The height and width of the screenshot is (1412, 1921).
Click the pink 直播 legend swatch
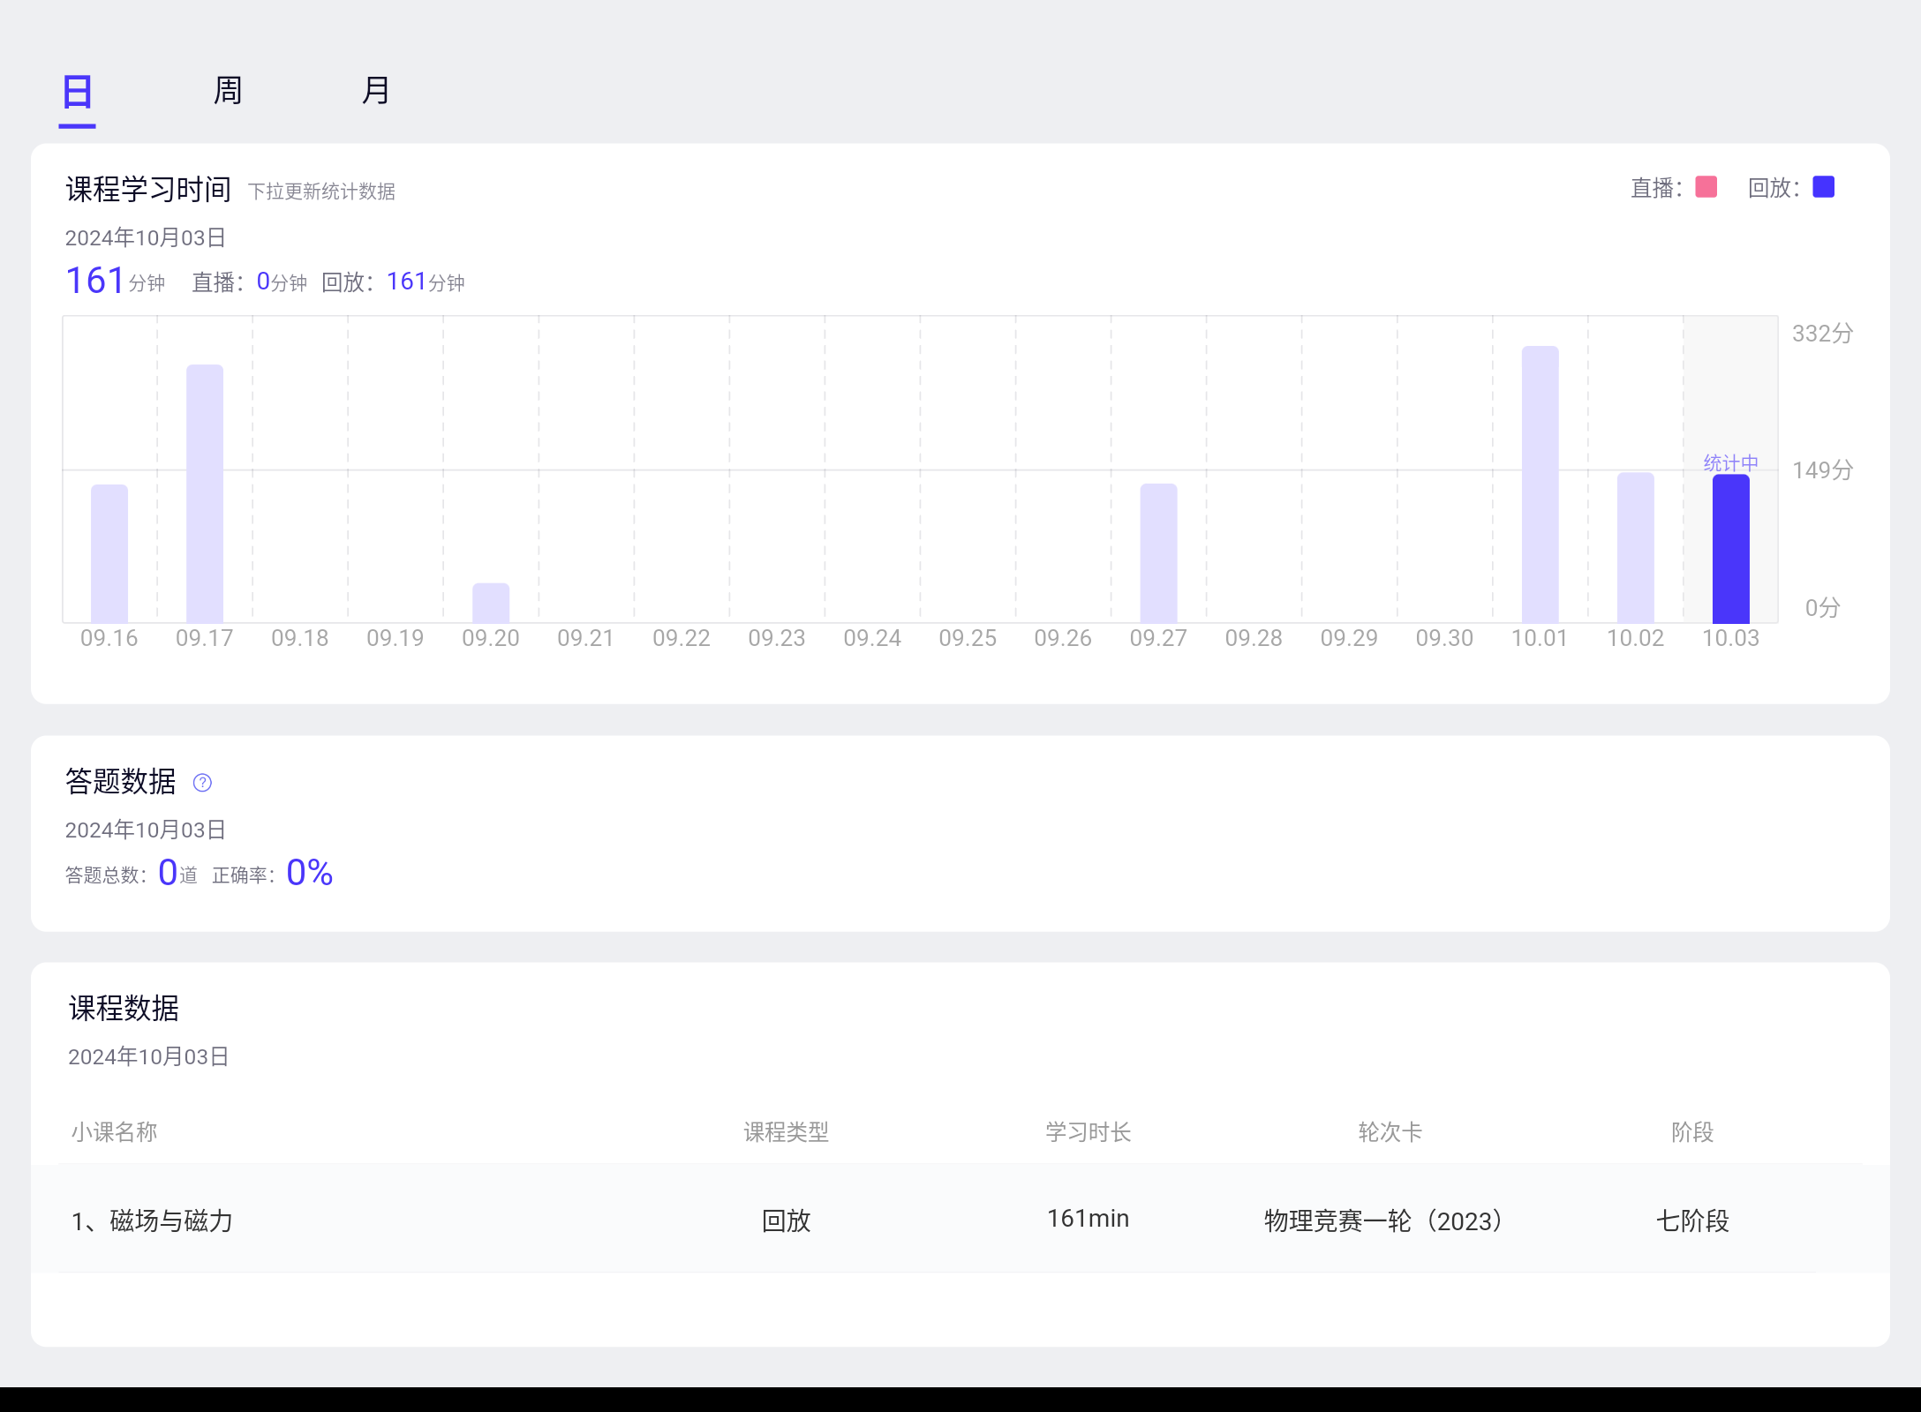1706,187
